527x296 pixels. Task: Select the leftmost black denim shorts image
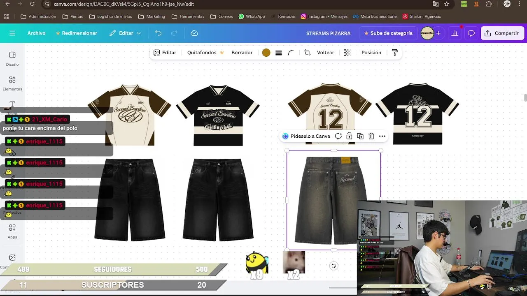tap(130, 199)
